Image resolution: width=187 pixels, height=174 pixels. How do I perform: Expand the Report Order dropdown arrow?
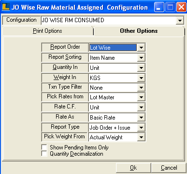pos(141,48)
